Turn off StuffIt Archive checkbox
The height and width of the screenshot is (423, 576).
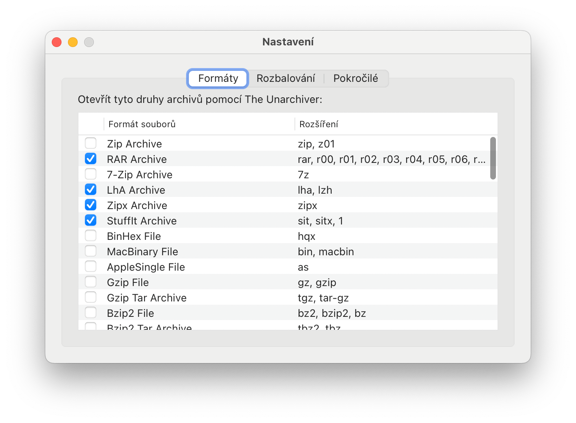[x=91, y=220]
